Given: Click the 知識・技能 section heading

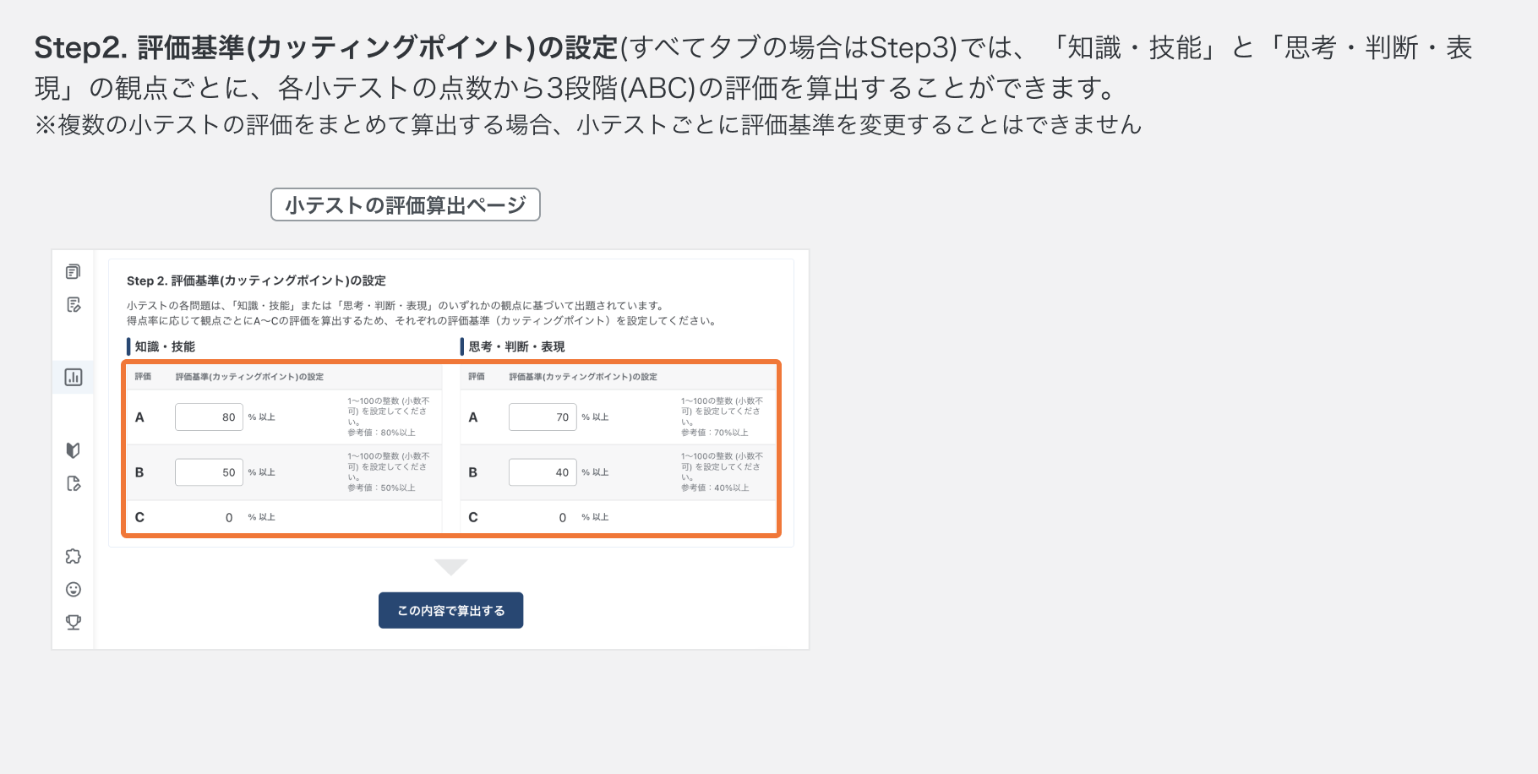Looking at the screenshot, I should pyautogui.click(x=165, y=346).
